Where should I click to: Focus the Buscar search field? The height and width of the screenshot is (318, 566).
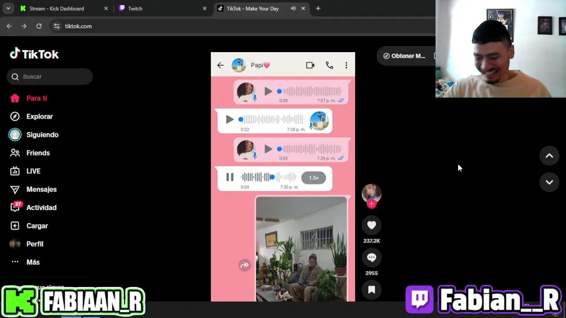(50, 76)
